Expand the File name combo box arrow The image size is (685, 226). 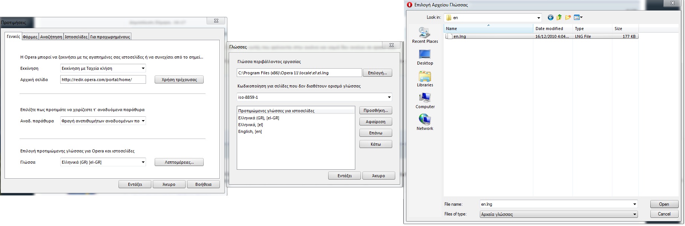point(635,204)
